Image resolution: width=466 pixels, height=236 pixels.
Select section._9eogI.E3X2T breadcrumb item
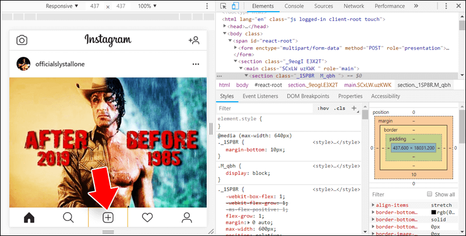coord(313,85)
